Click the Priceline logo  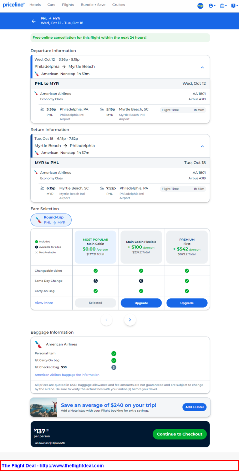pyautogui.click(x=14, y=5)
